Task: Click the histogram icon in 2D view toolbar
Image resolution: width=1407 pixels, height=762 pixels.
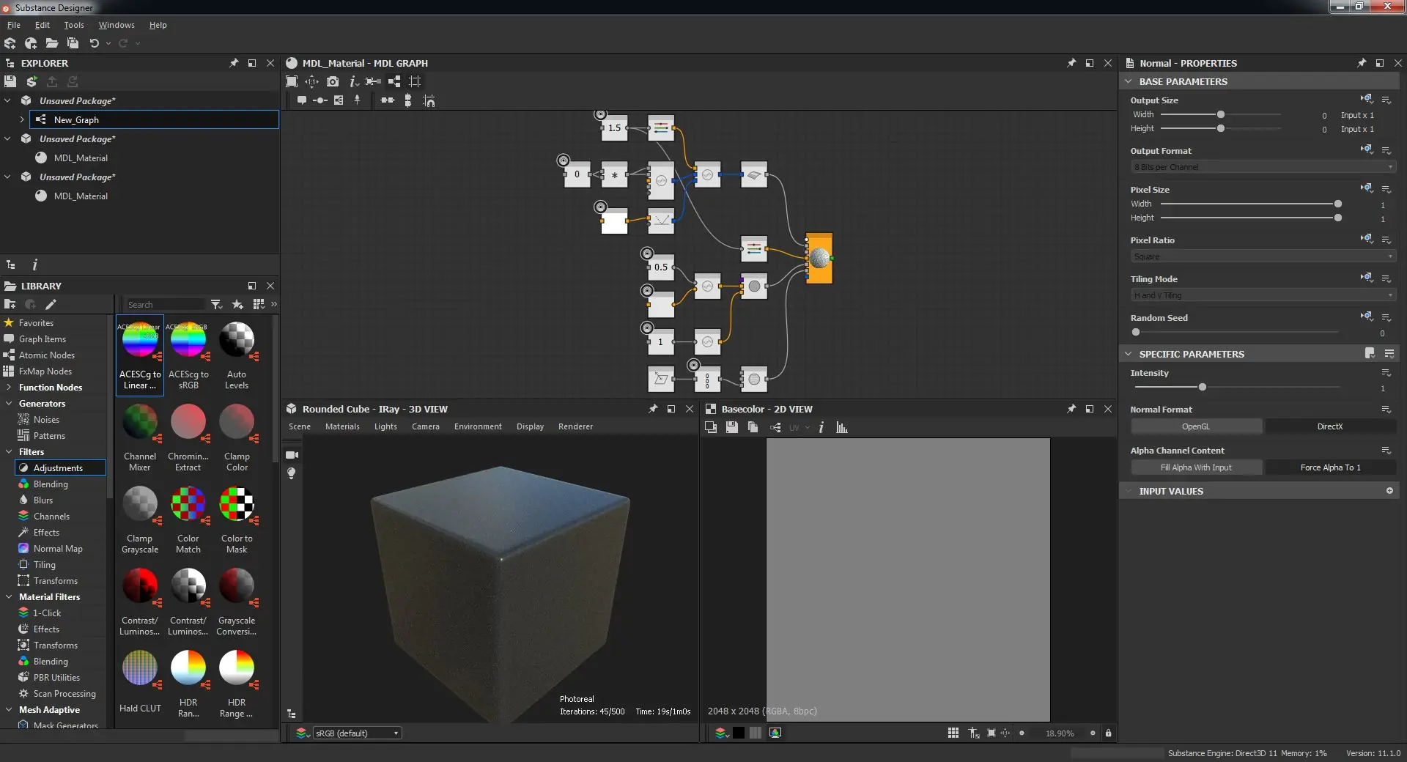Action: tap(841, 427)
